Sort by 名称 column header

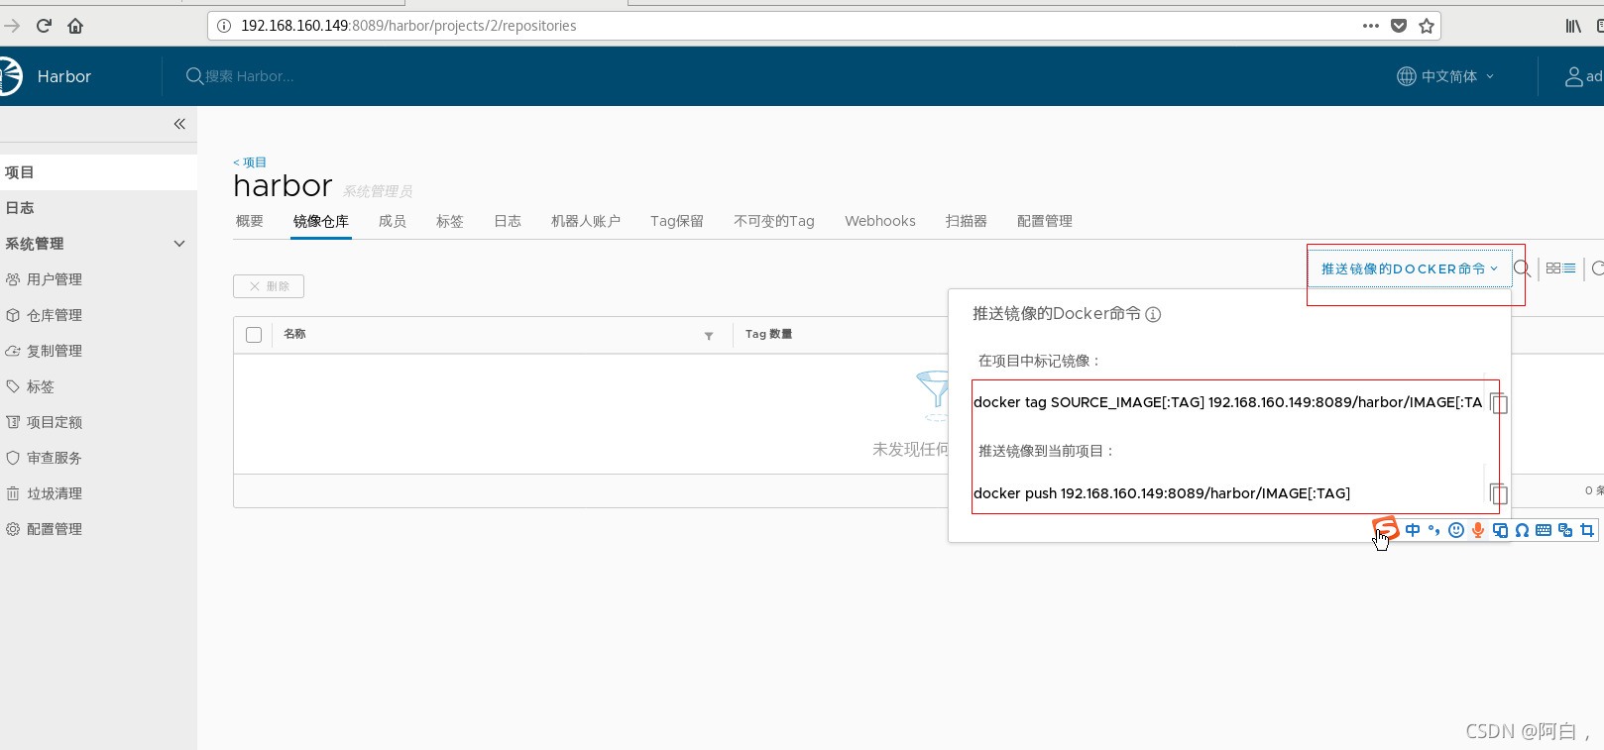click(294, 334)
